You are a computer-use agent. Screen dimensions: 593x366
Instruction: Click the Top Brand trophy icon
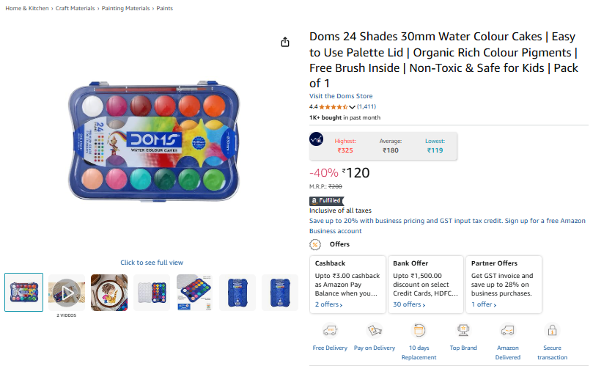click(463, 330)
